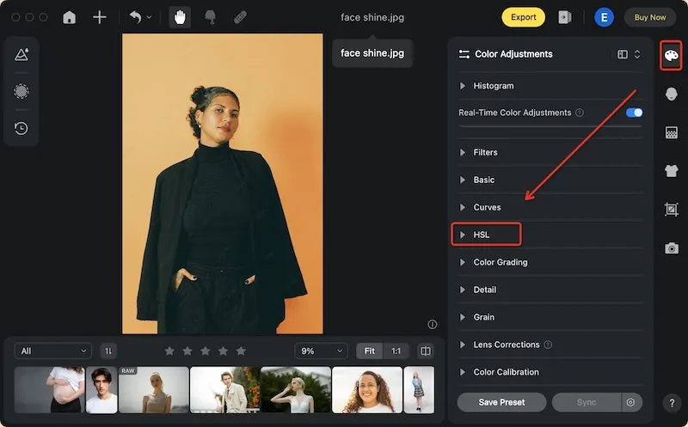Select the bride in garden thumbnail

pyautogui.click(x=296, y=390)
